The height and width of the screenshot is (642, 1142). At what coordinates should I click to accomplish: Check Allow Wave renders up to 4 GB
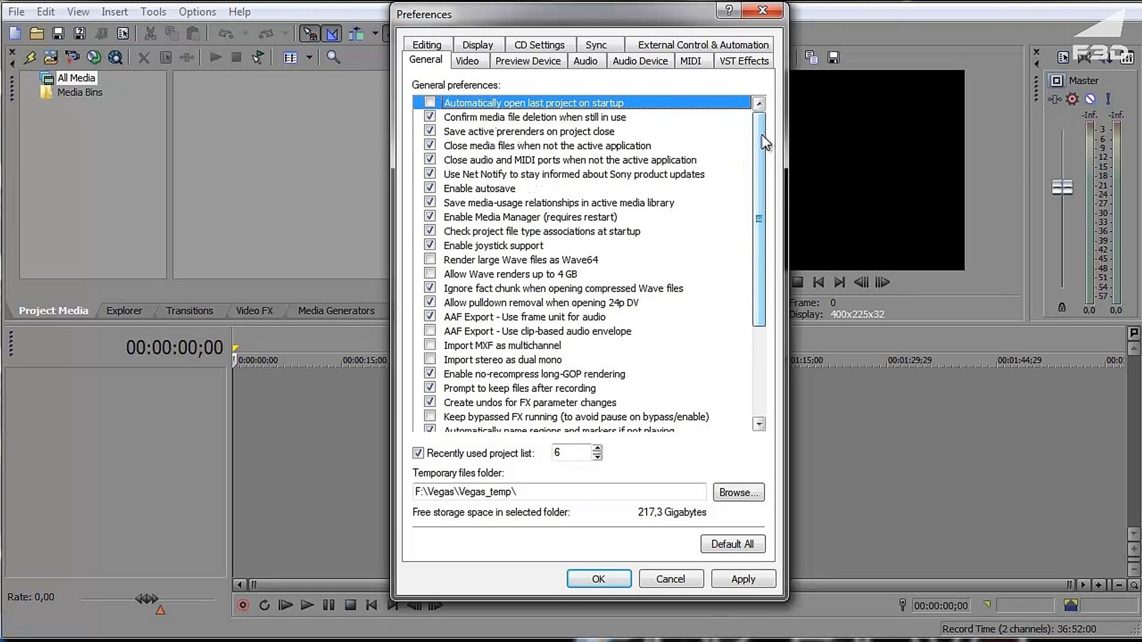429,273
